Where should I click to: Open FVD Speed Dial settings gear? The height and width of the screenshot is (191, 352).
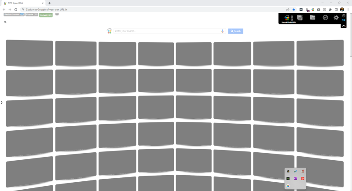tap(336, 18)
